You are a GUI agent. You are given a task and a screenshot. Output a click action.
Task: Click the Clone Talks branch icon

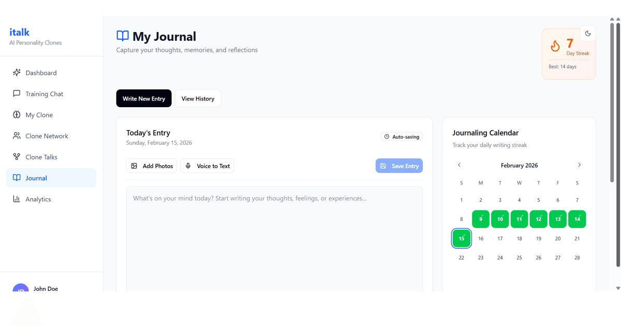pyautogui.click(x=17, y=157)
